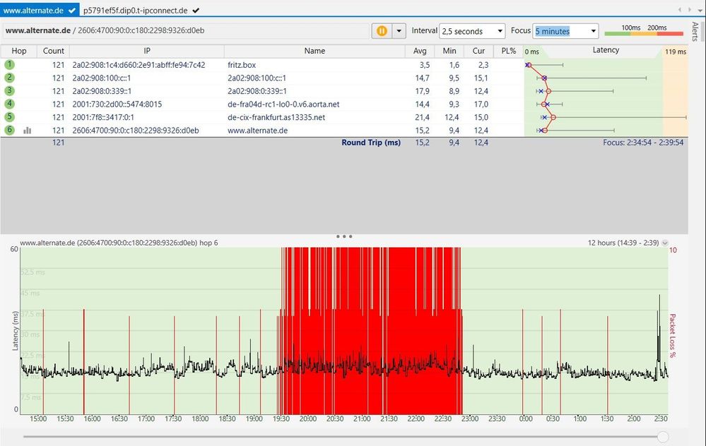The height and width of the screenshot is (446, 706).
Task: Click the hop 4 green circle icon
Action: pos(10,104)
